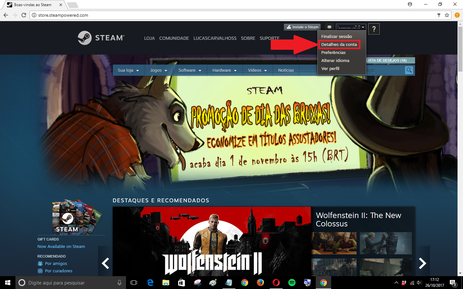Open Spotify from the taskbar
Image resolution: width=463 pixels, height=289 pixels.
click(292, 283)
